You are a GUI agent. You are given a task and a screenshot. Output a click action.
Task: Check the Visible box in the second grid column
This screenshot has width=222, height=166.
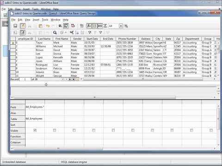(x=55, y=130)
